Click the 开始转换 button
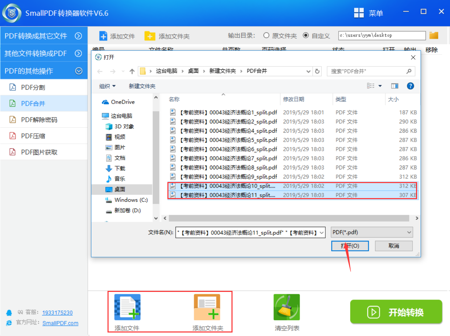450x336 pixels. [x=396, y=311]
